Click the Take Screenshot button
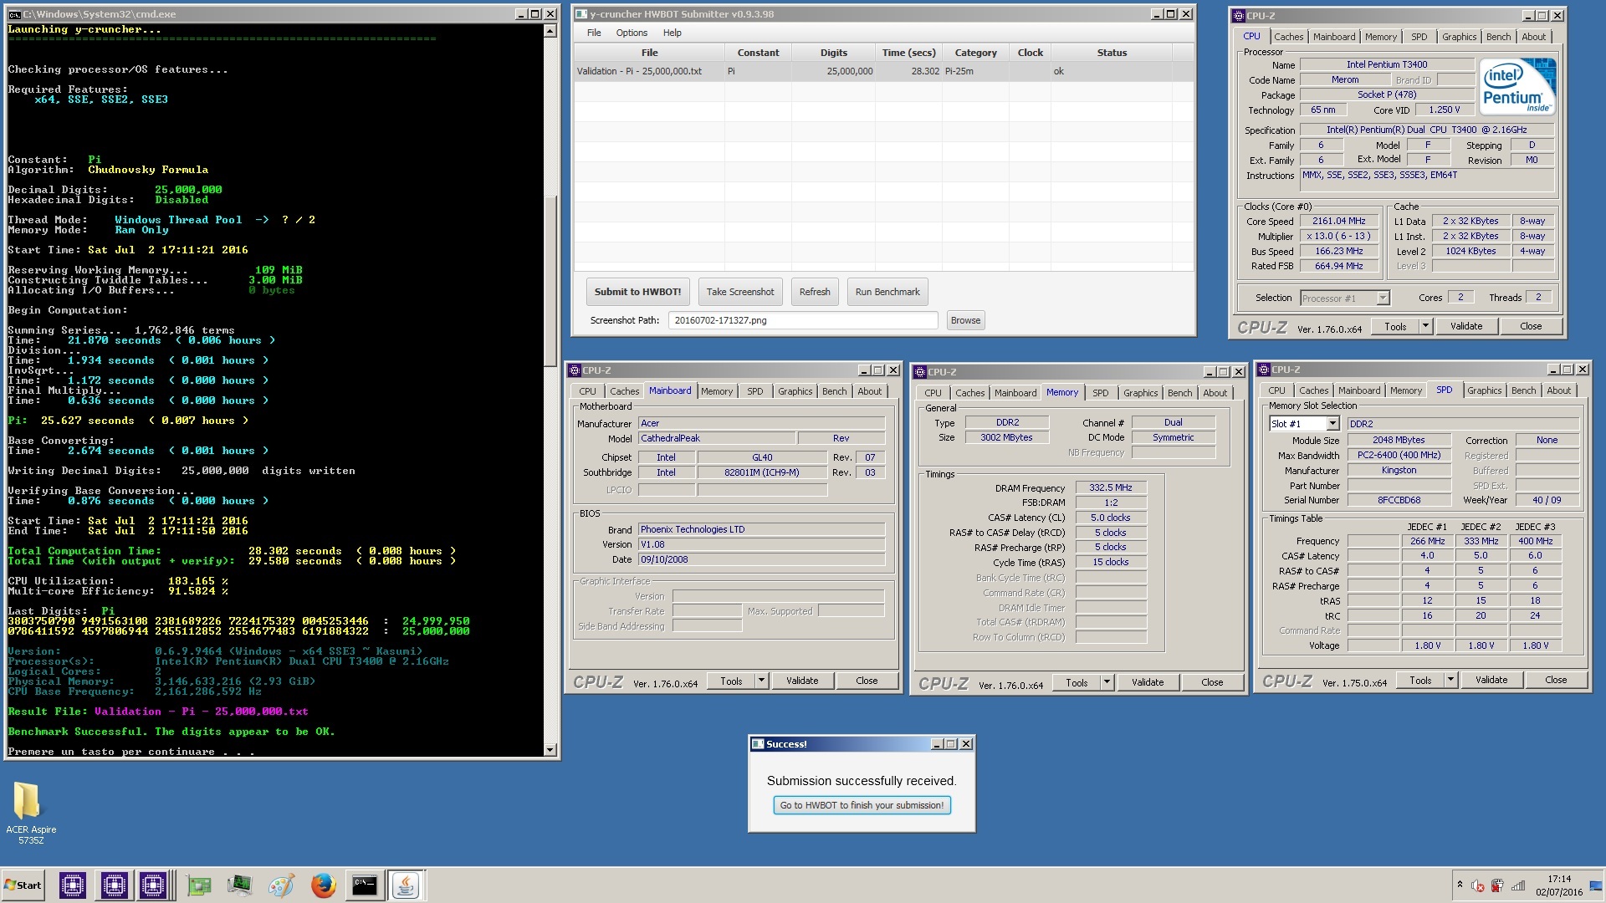Viewport: 1606px width, 903px height. pos(739,292)
